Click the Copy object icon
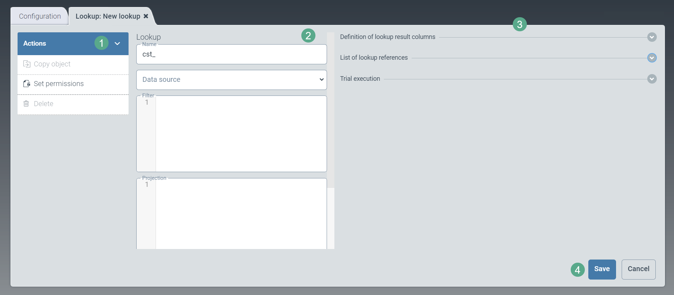This screenshot has height=295, width=674. tap(27, 64)
